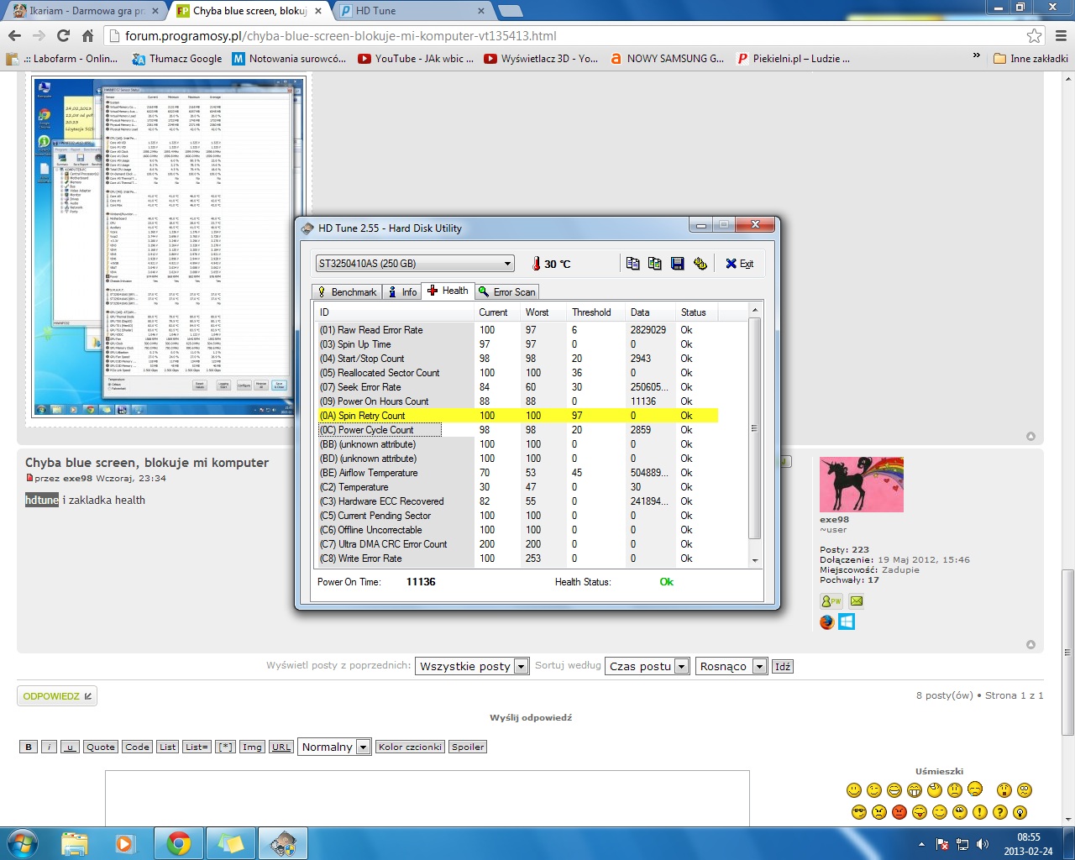Open the 'Wszystkie posty' dropdown
This screenshot has height=860, width=1075.
point(521,667)
